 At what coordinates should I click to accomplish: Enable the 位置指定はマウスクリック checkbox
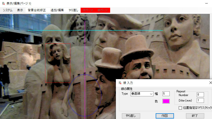click(180, 108)
